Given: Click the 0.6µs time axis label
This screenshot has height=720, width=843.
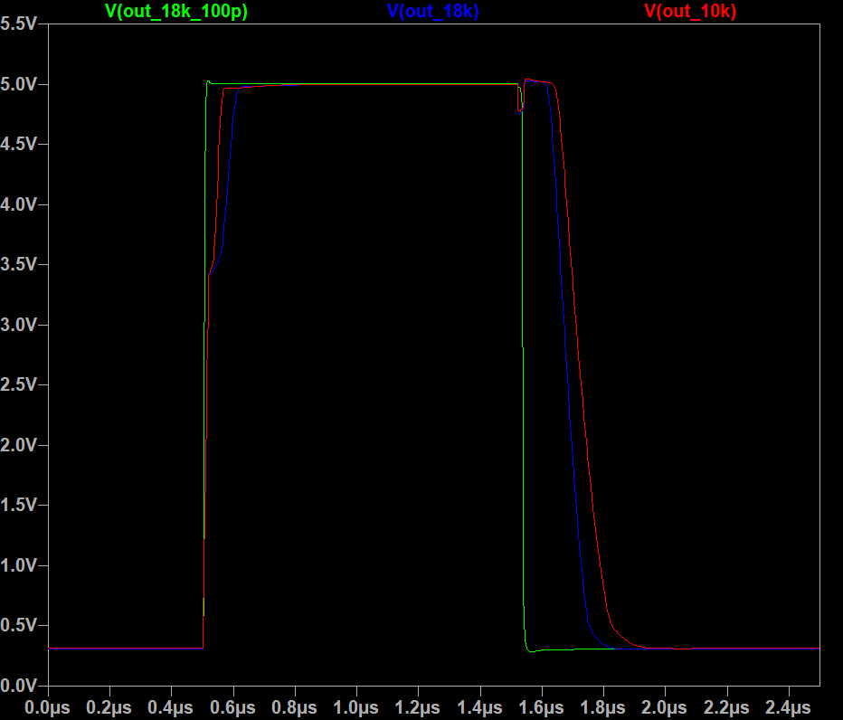Looking at the screenshot, I should coord(232,707).
